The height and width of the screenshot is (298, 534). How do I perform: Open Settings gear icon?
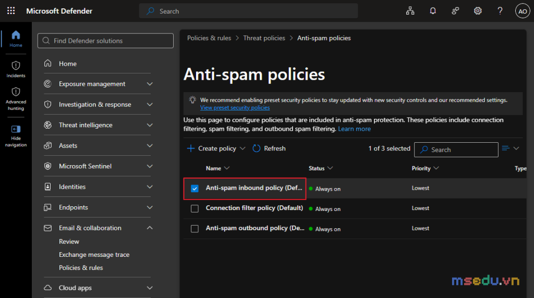(478, 11)
